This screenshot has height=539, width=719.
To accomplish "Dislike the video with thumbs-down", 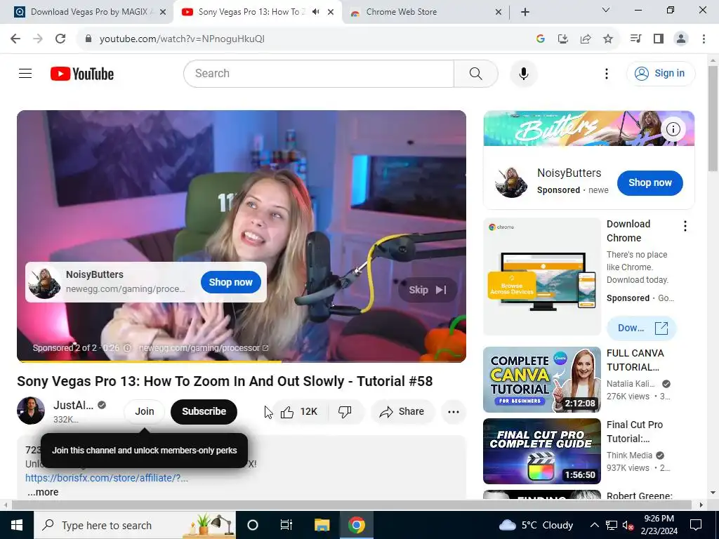I will click(x=345, y=411).
